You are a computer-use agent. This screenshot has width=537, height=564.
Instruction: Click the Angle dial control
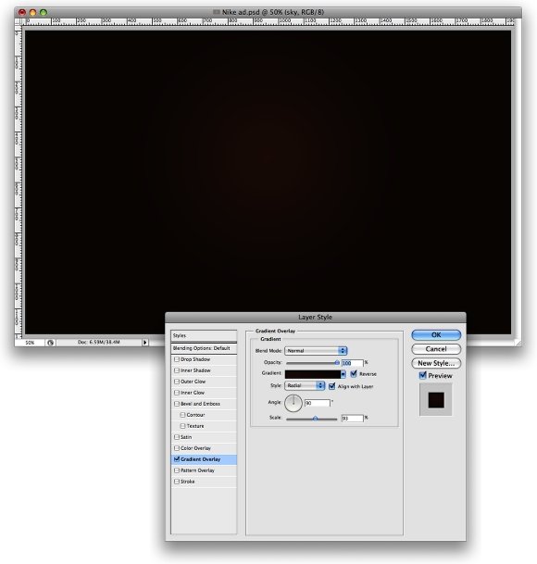click(x=293, y=403)
